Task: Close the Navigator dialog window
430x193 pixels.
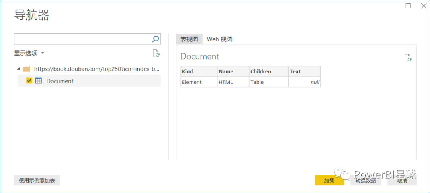Action: click(x=423, y=6)
